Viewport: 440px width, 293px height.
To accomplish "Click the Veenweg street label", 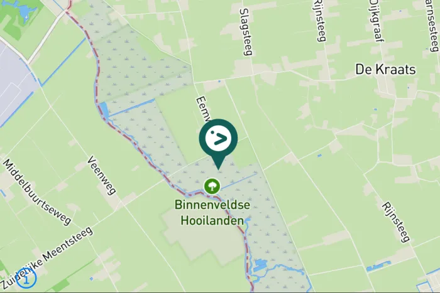I will [101, 176].
